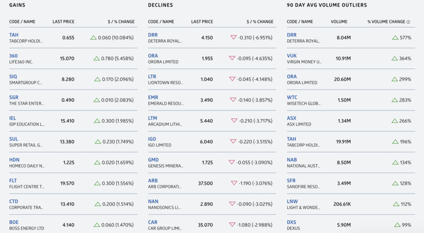Open the SIQ Smartgroup link
Viewport: 424px width, 233px height.
13,77
